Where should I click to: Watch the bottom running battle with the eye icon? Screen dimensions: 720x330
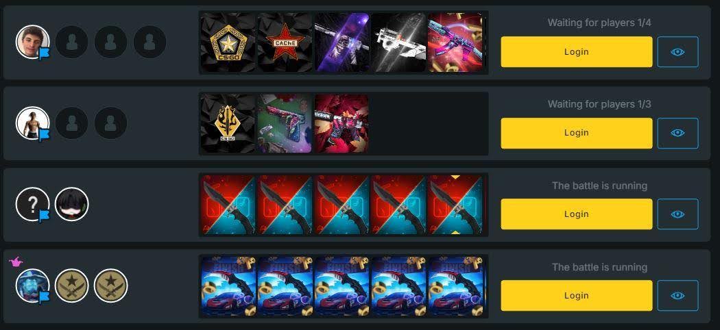pyautogui.click(x=677, y=296)
